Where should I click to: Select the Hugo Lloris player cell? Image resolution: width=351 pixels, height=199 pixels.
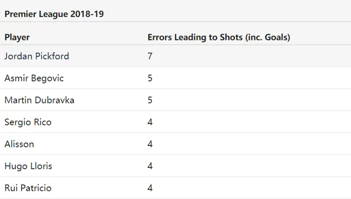[x=28, y=166]
